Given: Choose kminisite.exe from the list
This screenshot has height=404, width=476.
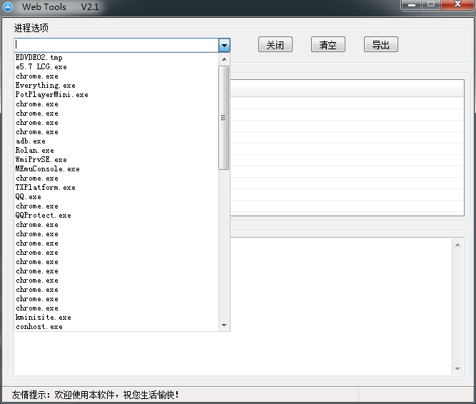Looking at the screenshot, I should tap(116, 317).
